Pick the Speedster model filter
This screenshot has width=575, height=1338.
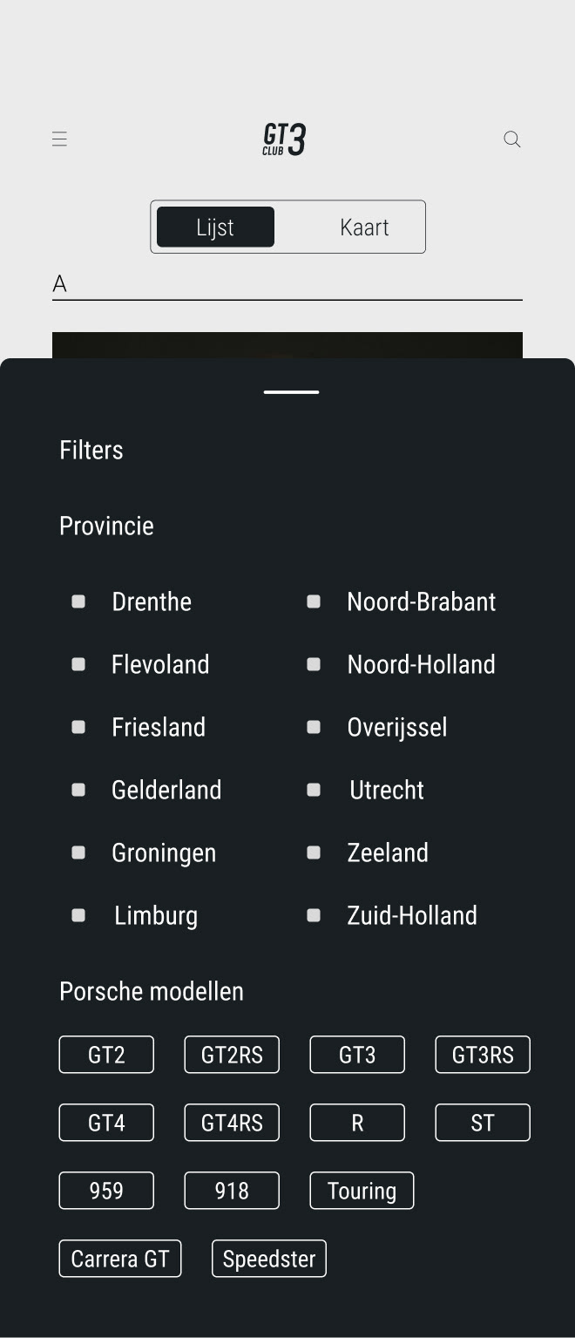coord(269,1259)
